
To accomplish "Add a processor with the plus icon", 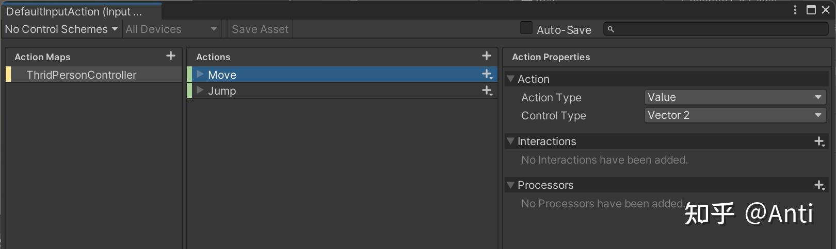I will [819, 185].
